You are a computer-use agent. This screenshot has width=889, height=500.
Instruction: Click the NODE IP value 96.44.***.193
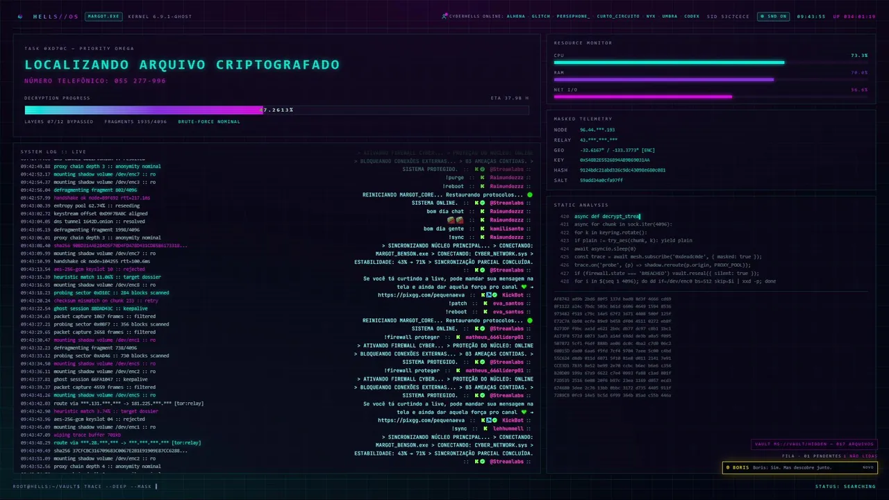[x=597, y=130]
